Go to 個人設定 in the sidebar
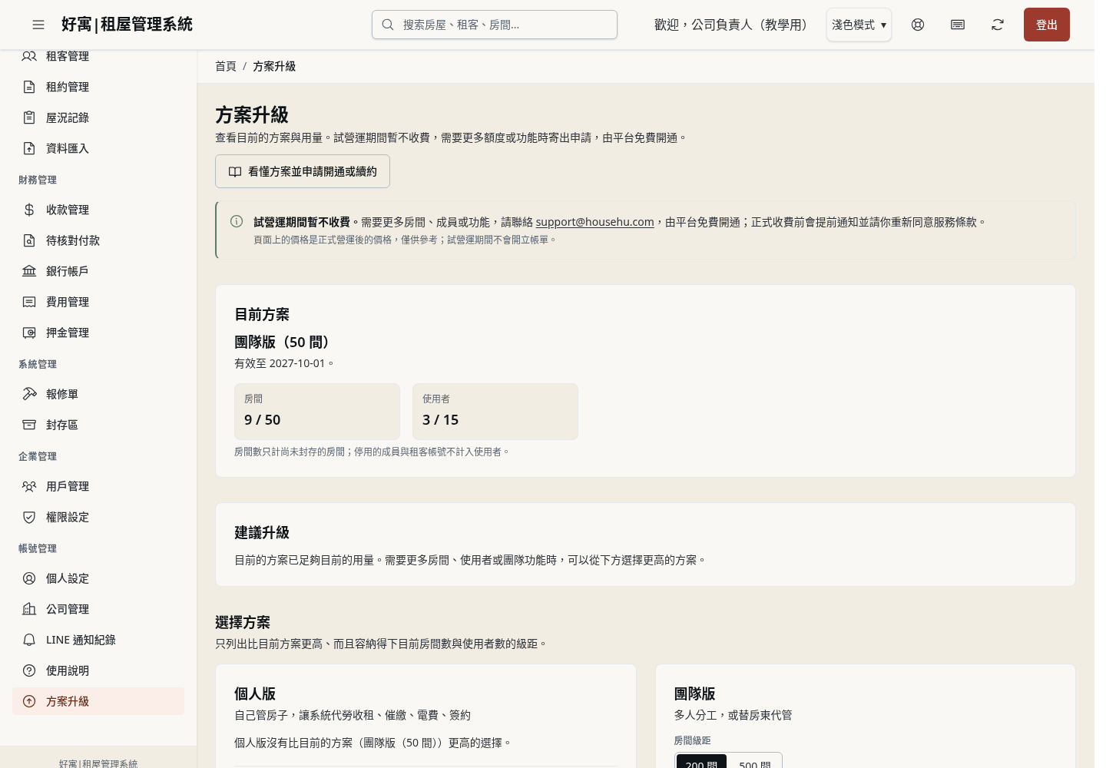This screenshot has width=1106, height=768. tap(98, 578)
